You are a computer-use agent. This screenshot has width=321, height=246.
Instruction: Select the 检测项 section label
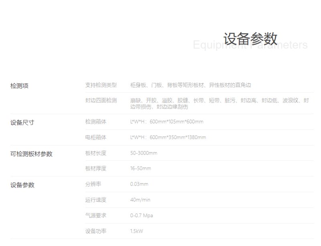pyautogui.click(x=19, y=85)
